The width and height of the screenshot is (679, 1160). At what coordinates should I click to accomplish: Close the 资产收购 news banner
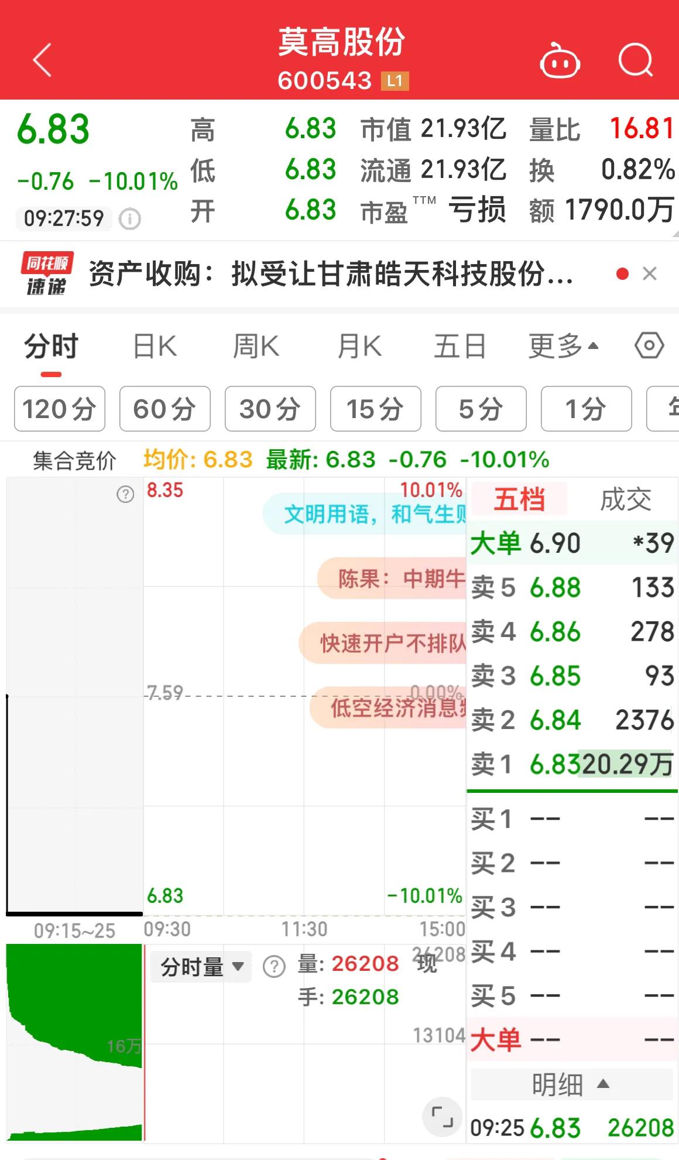650,273
